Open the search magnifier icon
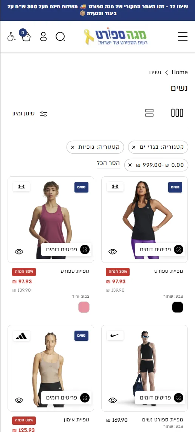Screen dimensions: 195x432 click(x=60, y=37)
